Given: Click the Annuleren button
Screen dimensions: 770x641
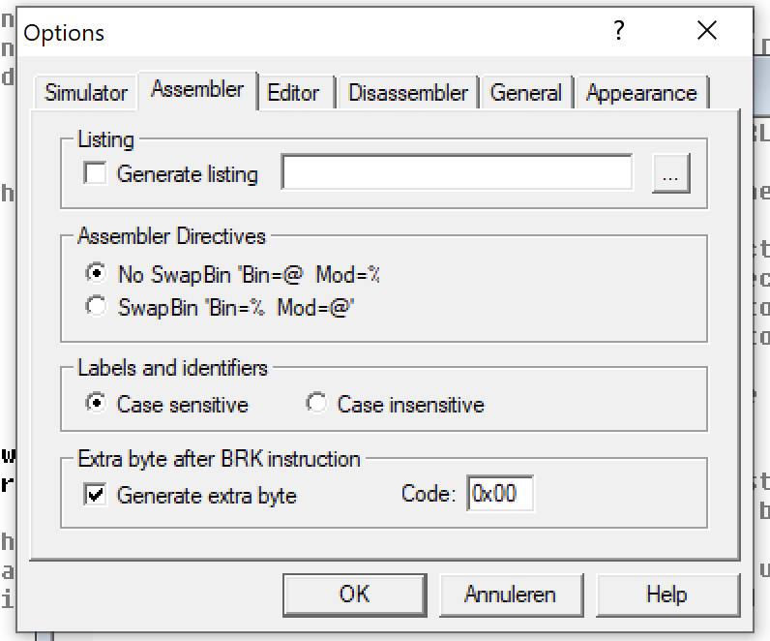Looking at the screenshot, I should point(510,593).
